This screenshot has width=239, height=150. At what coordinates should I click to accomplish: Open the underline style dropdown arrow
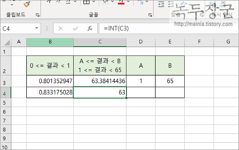pos(75,2)
